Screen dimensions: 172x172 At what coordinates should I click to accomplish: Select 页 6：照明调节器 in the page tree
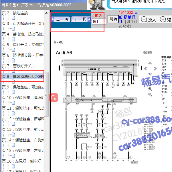coord(23,55)
